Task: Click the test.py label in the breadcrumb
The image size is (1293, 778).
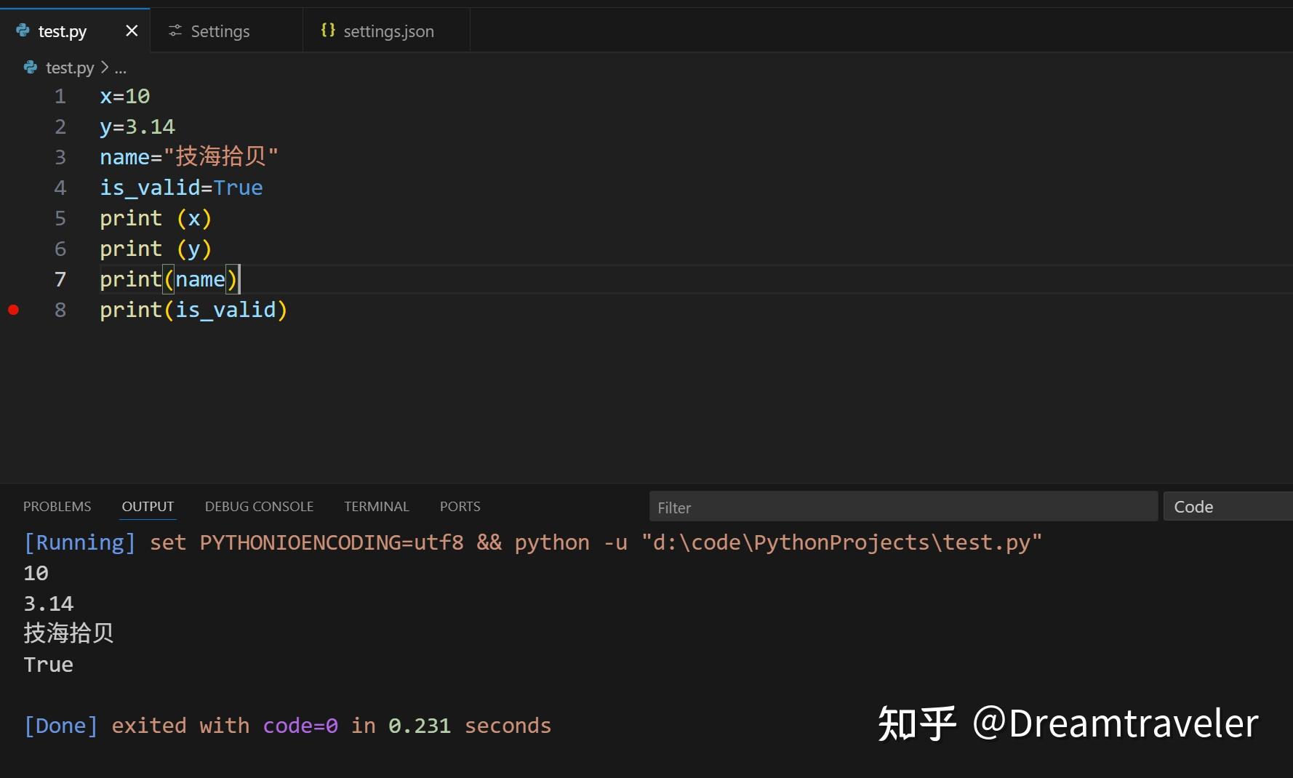Action: click(x=71, y=67)
